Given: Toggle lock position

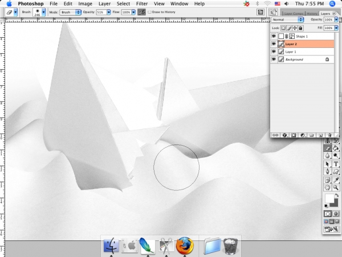Looking at the screenshot, I should tap(295, 28).
